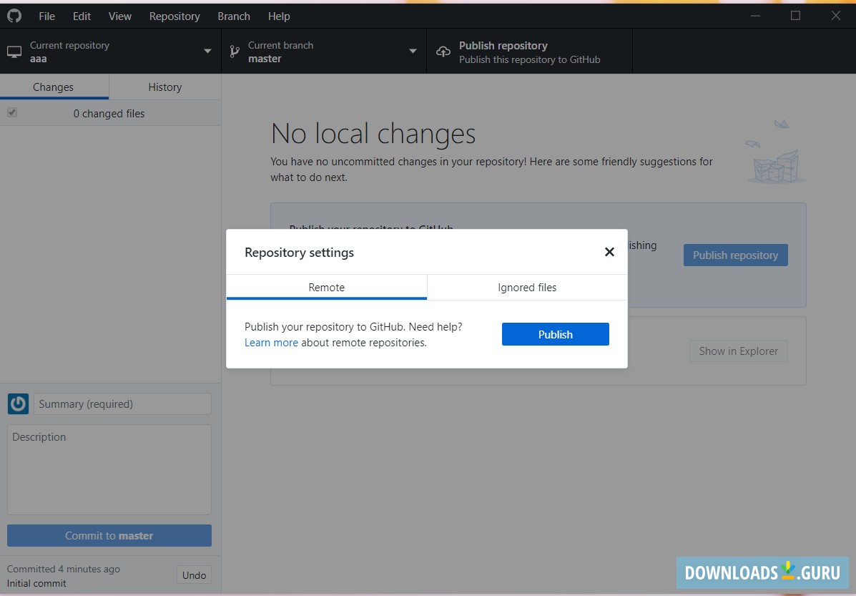Click the Initial commit text
This screenshot has width=856, height=596.
[x=36, y=583]
